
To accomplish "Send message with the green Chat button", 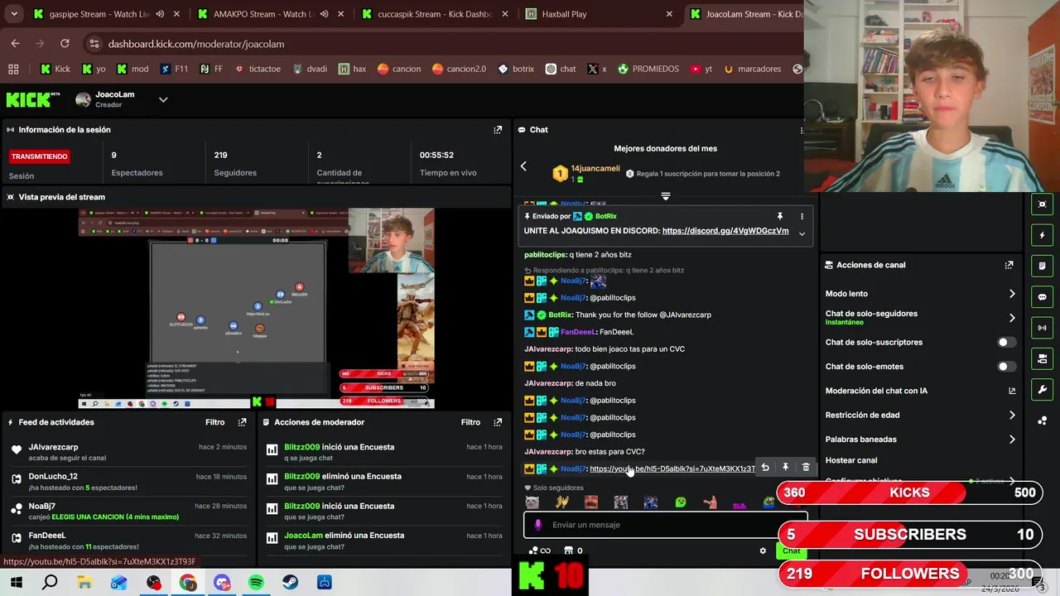I will [791, 551].
